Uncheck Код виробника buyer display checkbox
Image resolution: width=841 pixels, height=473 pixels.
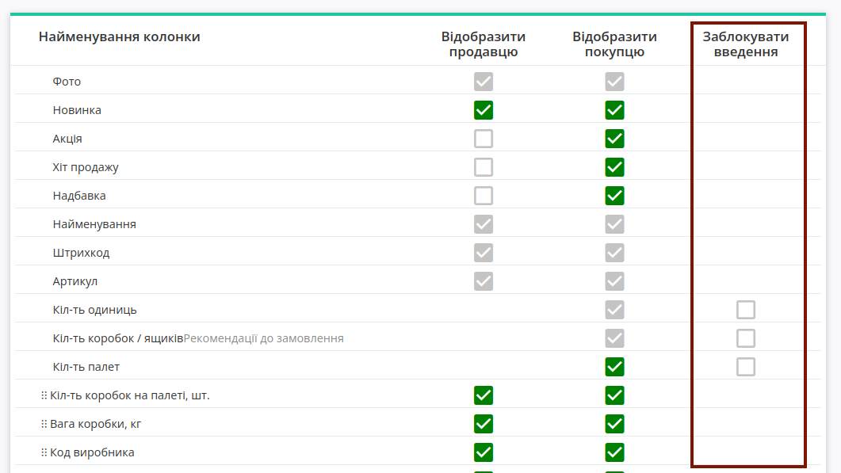614,452
